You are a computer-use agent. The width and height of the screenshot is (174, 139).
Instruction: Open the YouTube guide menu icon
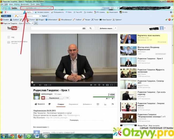[x=9, y=37]
